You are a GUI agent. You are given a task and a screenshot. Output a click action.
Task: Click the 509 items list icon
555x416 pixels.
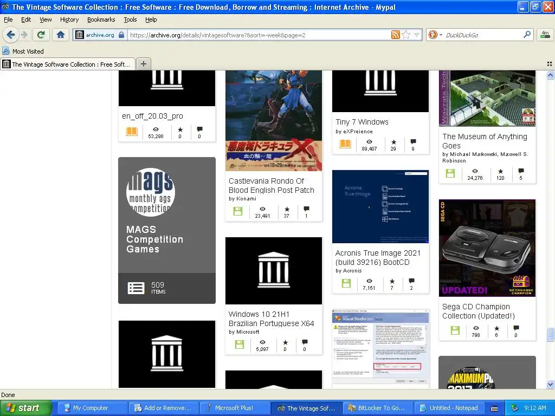click(x=136, y=288)
